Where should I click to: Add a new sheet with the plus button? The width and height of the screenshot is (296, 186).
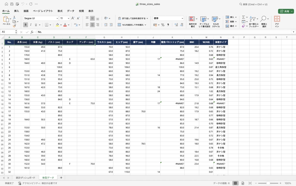(x=61, y=178)
